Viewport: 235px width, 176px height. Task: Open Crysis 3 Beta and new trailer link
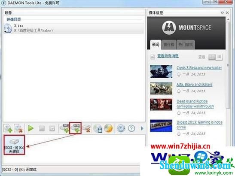(199, 68)
